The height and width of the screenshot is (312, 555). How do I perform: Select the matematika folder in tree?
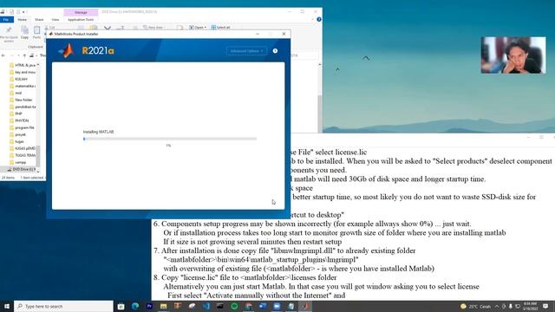click(x=23, y=86)
